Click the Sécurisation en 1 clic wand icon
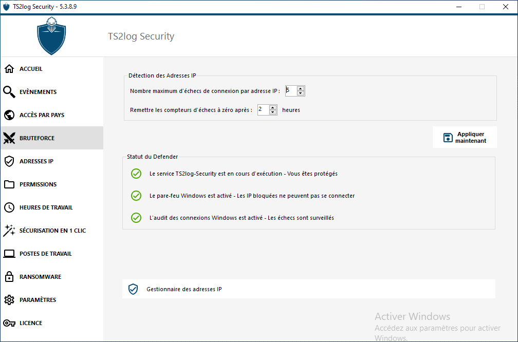The image size is (518, 342). (x=9, y=231)
